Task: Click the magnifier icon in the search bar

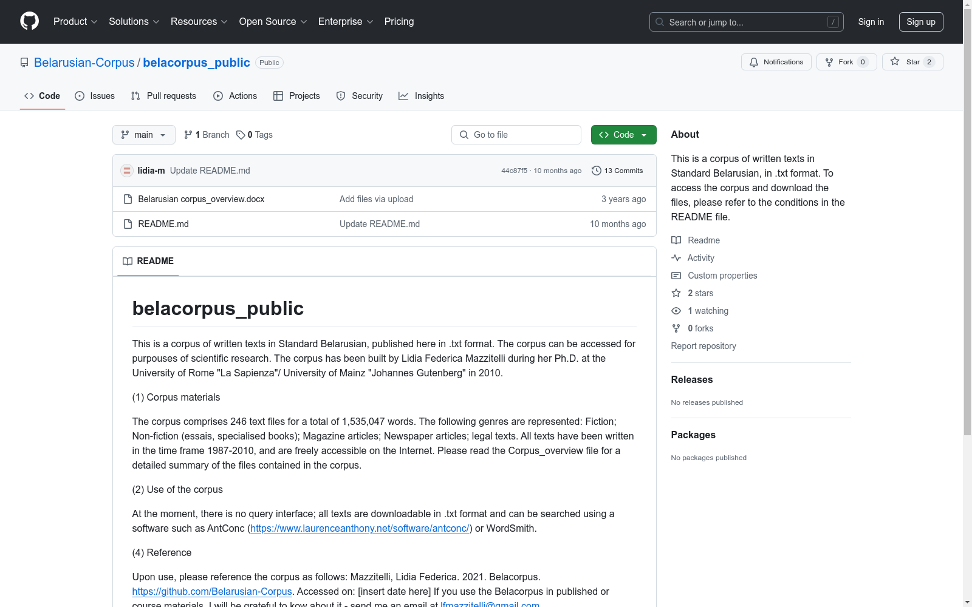Action: 660,22
